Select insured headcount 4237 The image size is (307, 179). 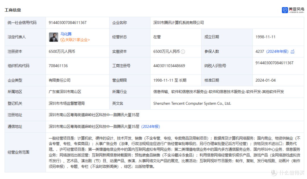(x=260, y=52)
